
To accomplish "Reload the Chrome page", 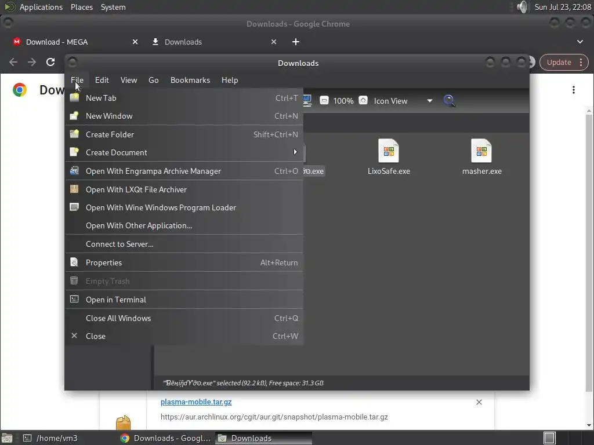I will tap(50, 62).
